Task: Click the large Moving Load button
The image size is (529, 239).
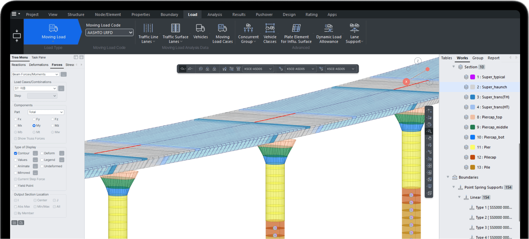Action: click(x=53, y=32)
